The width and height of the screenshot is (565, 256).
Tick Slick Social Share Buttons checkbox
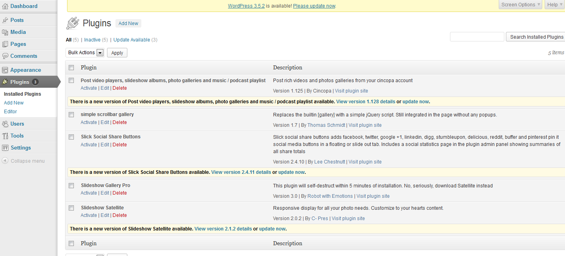click(x=71, y=137)
